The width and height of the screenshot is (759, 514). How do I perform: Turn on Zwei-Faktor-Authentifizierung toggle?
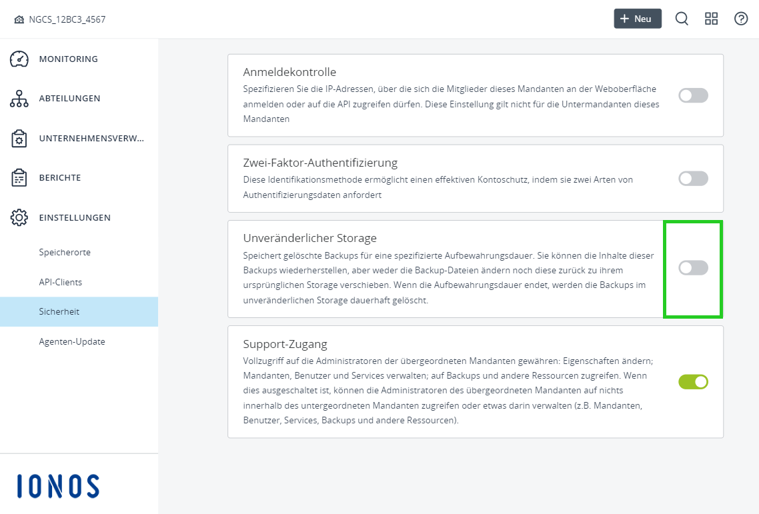[693, 179]
